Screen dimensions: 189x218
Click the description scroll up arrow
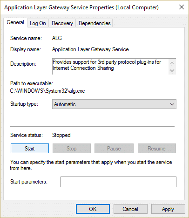click(x=172, y=63)
